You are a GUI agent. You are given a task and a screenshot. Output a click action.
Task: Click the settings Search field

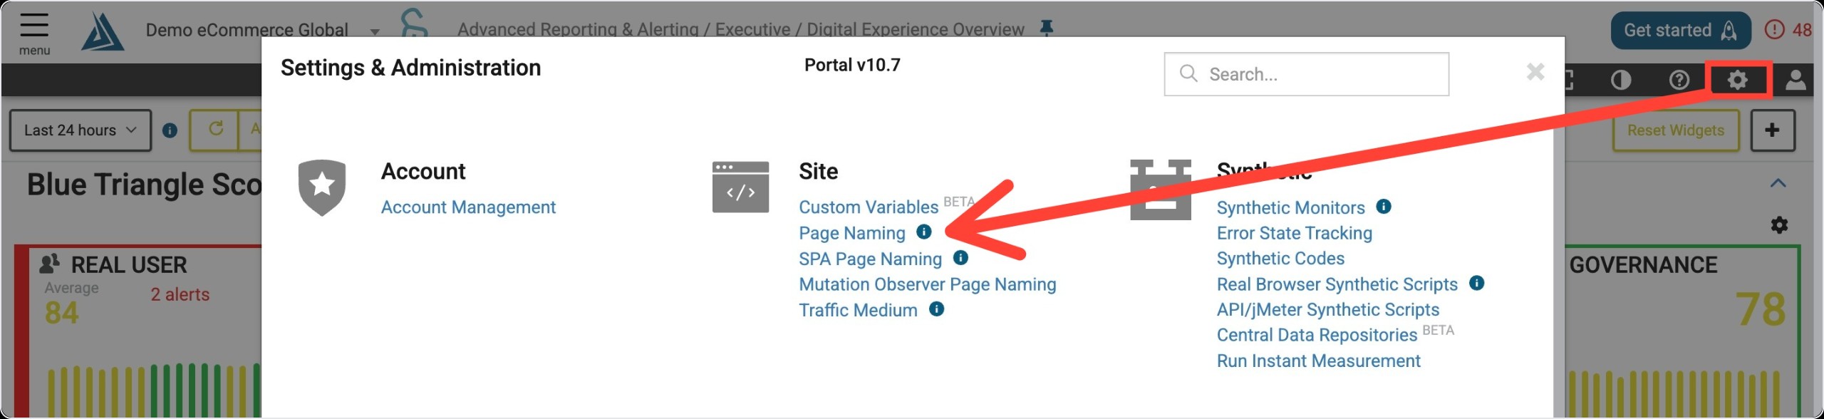tap(1306, 74)
